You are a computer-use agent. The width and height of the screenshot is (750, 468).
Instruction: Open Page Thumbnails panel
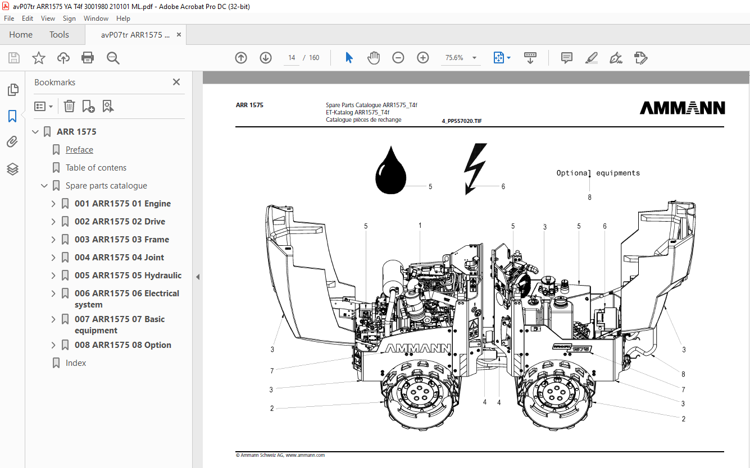click(x=12, y=90)
